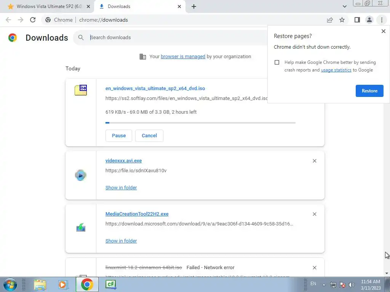Image resolution: width=390 pixels, height=292 pixels.
Task: Click the managed organization building icon
Action: coord(143,57)
